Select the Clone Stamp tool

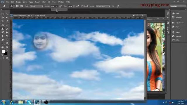[3, 29]
